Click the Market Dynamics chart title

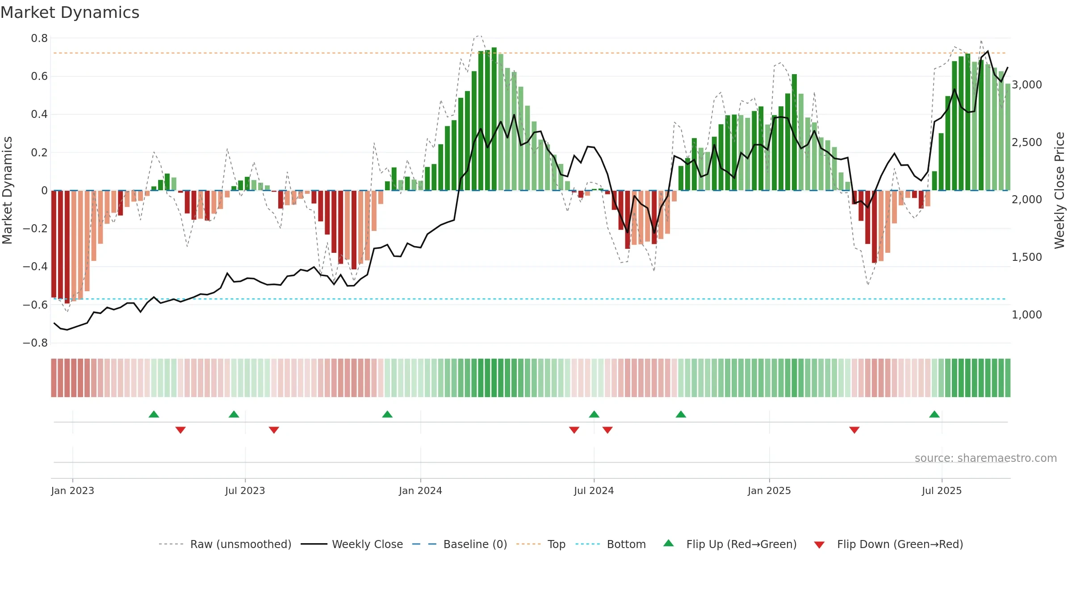pyautogui.click(x=70, y=13)
